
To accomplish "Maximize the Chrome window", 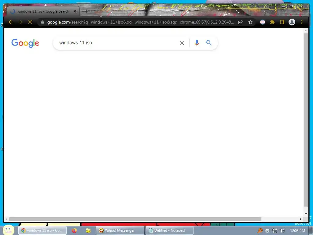I will pos(291,6).
